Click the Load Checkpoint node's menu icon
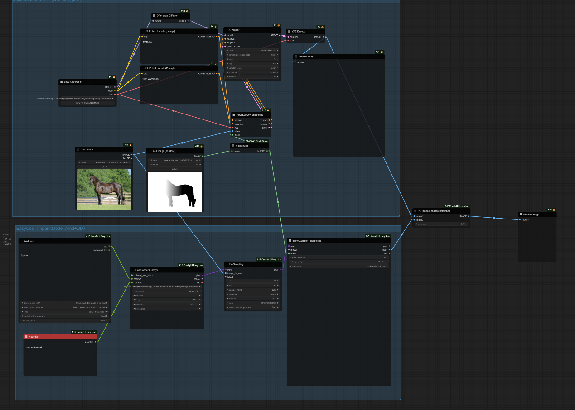The width and height of the screenshot is (575, 410). 62,82
